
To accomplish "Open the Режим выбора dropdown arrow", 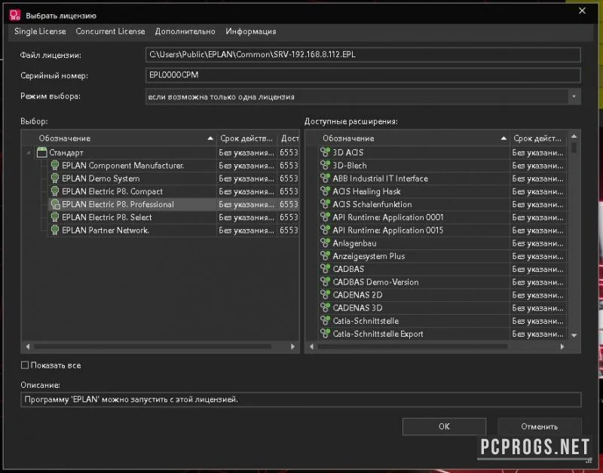I will click(574, 96).
